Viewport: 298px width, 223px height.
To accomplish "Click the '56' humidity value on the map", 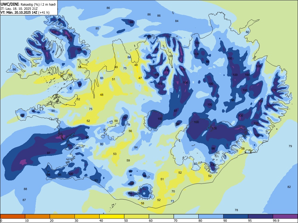I will (130, 131).
